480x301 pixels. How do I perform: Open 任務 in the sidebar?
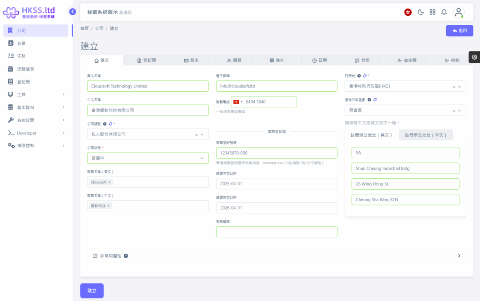(36, 56)
